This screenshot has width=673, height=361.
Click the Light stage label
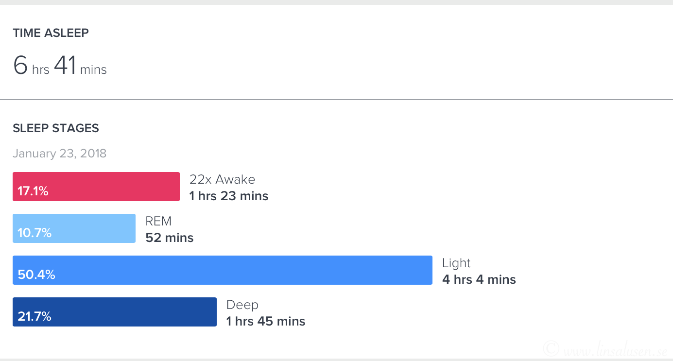(456, 263)
